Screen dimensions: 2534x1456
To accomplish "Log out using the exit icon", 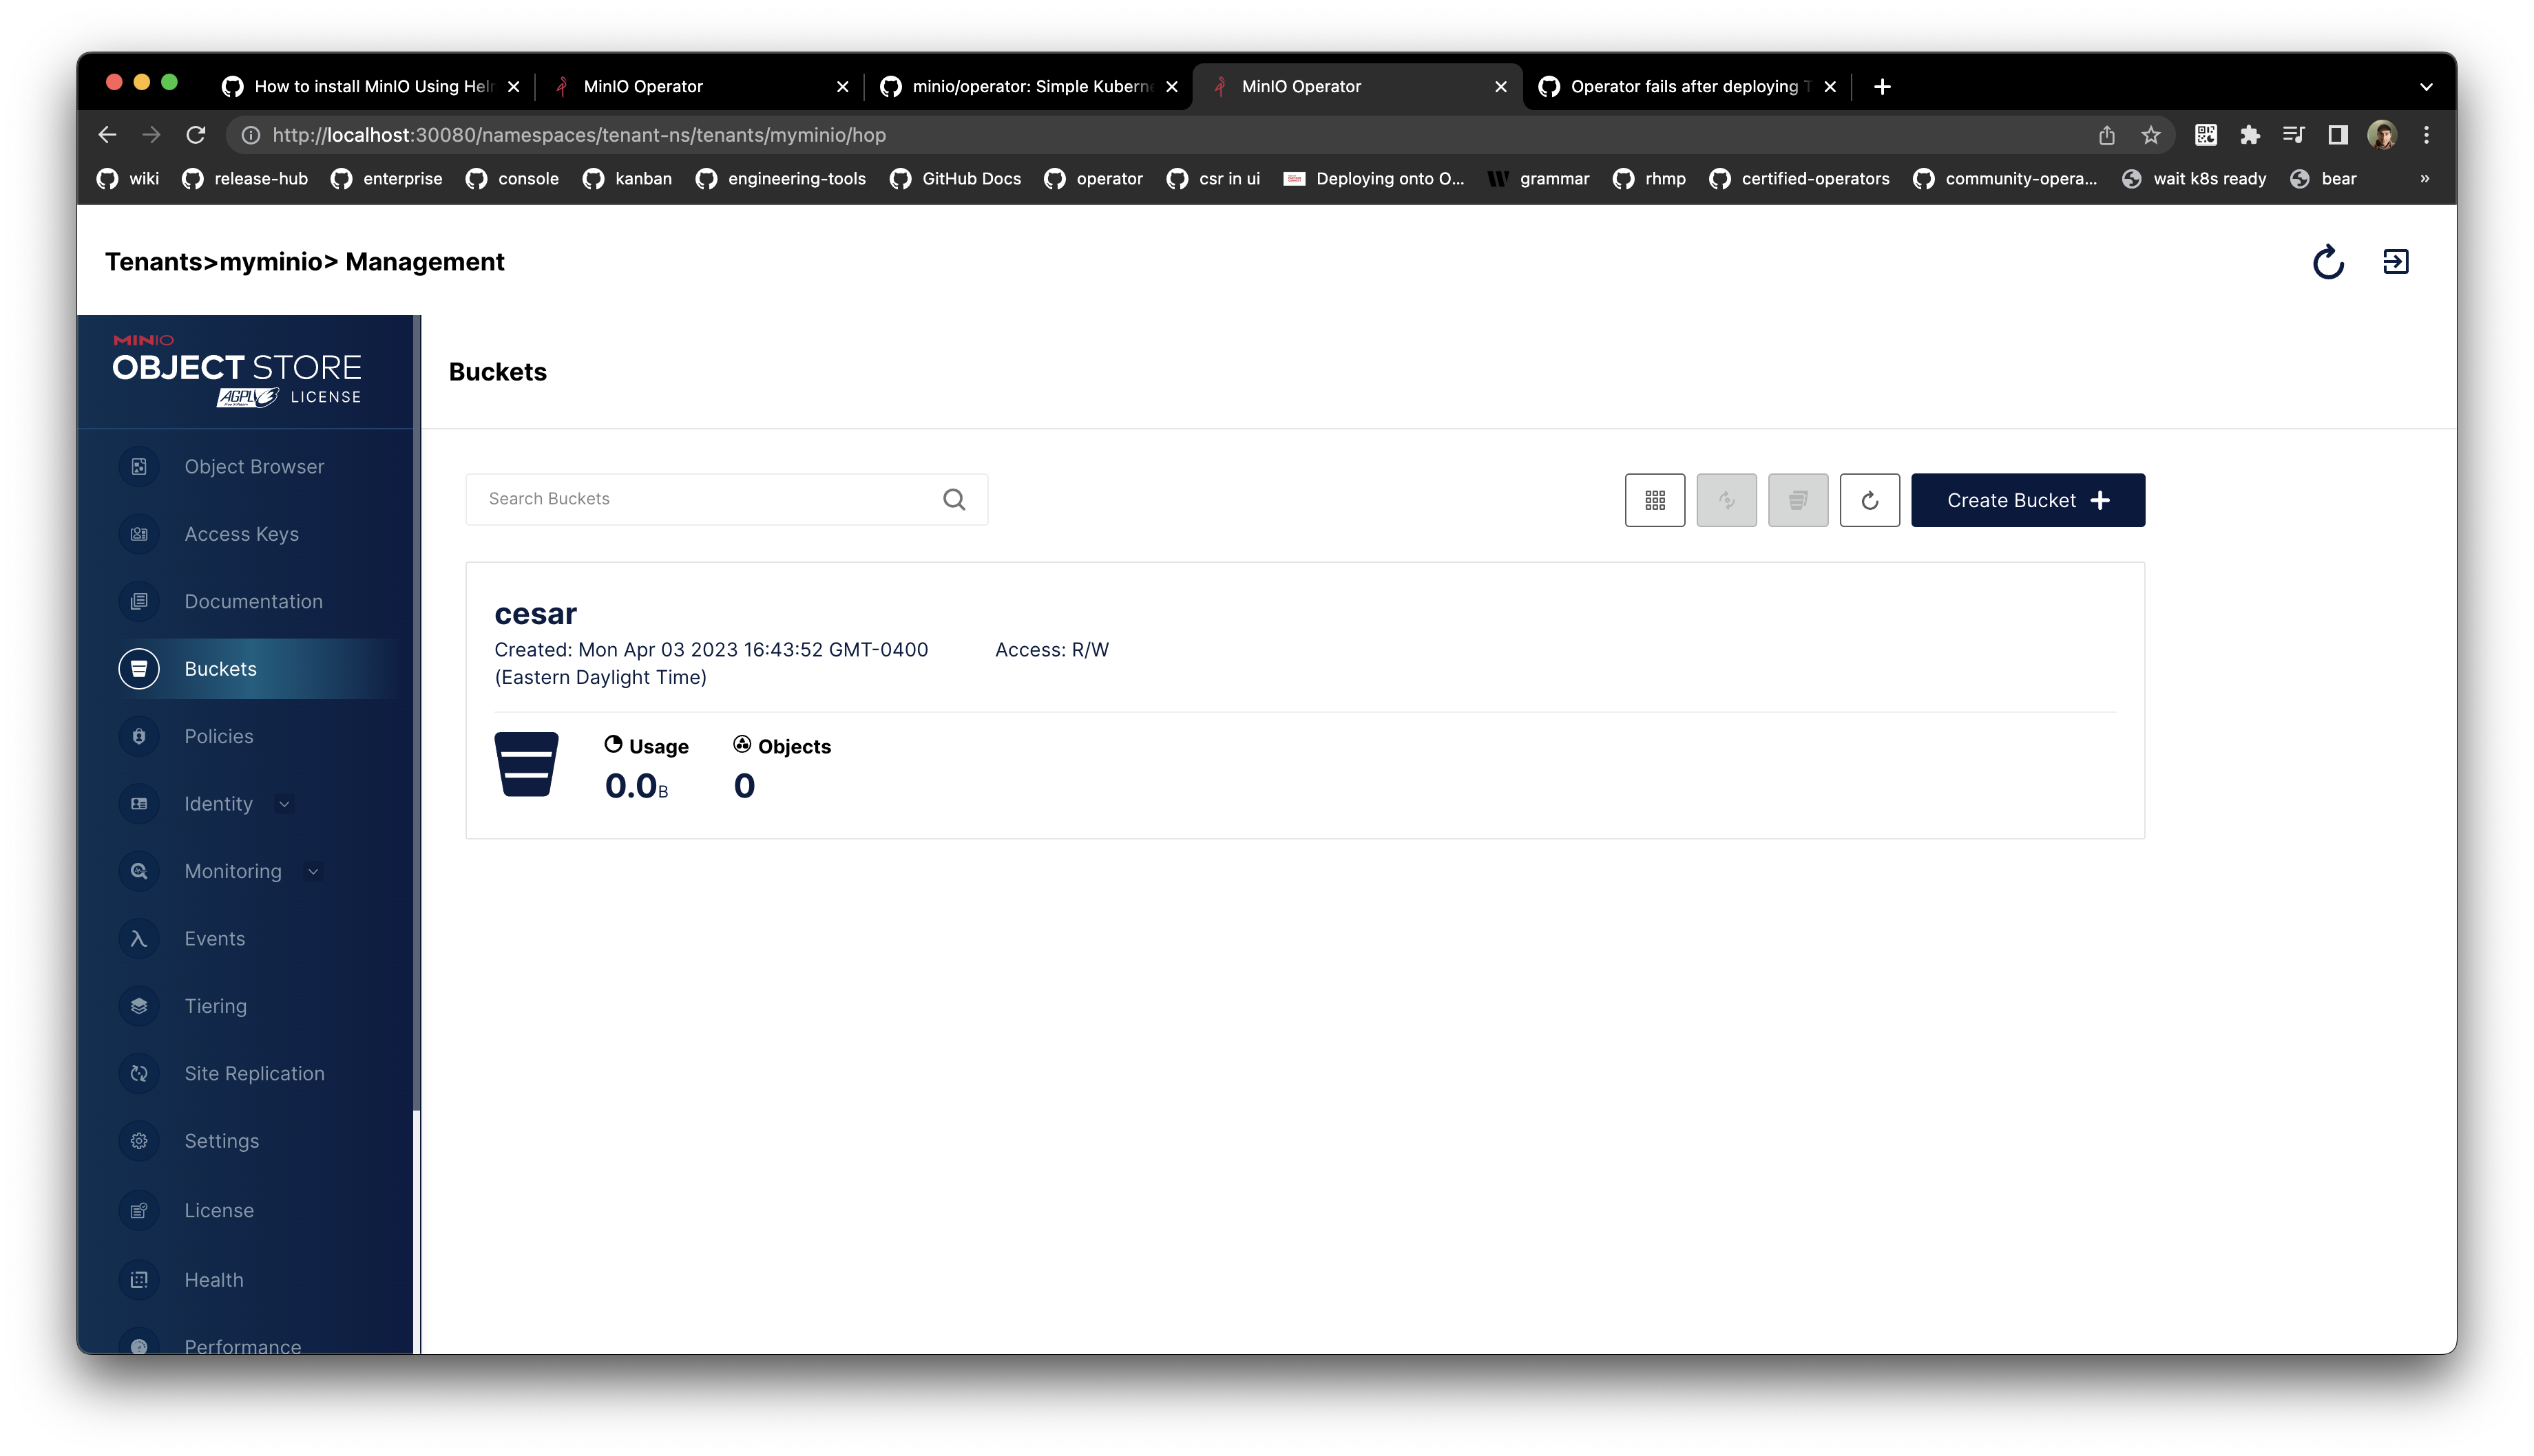I will 2397,261.
